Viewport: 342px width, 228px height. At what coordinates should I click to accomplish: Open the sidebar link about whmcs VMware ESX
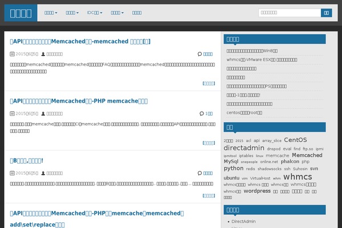click(262, 59)
